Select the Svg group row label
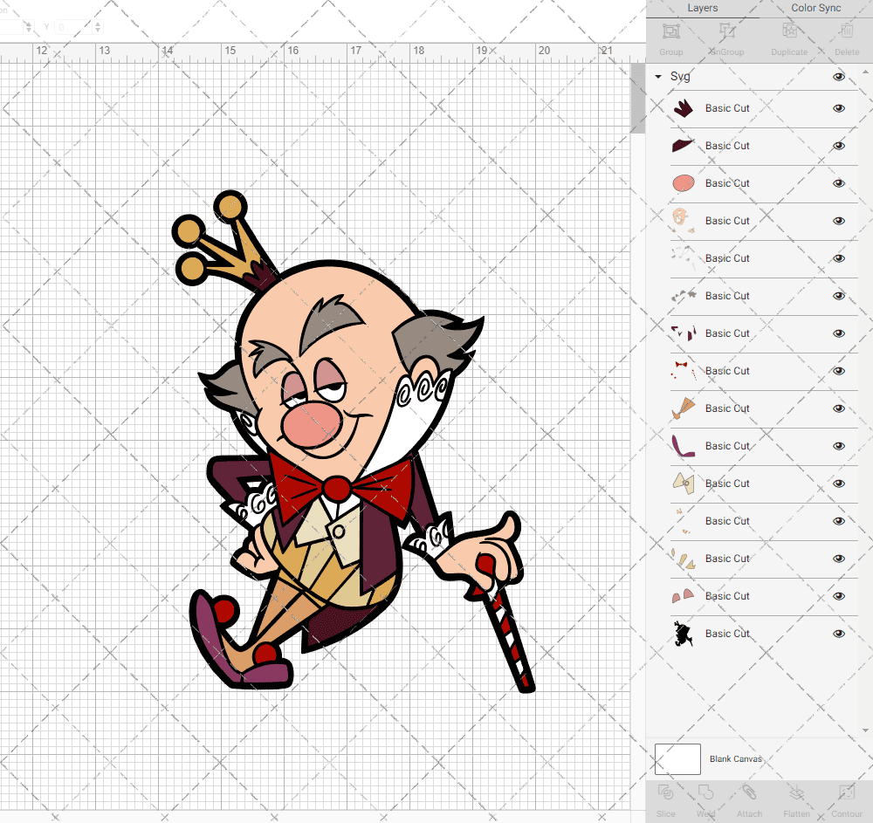This screenshot has height=823, width=873. pyautogui.click(x=680, y=77)
